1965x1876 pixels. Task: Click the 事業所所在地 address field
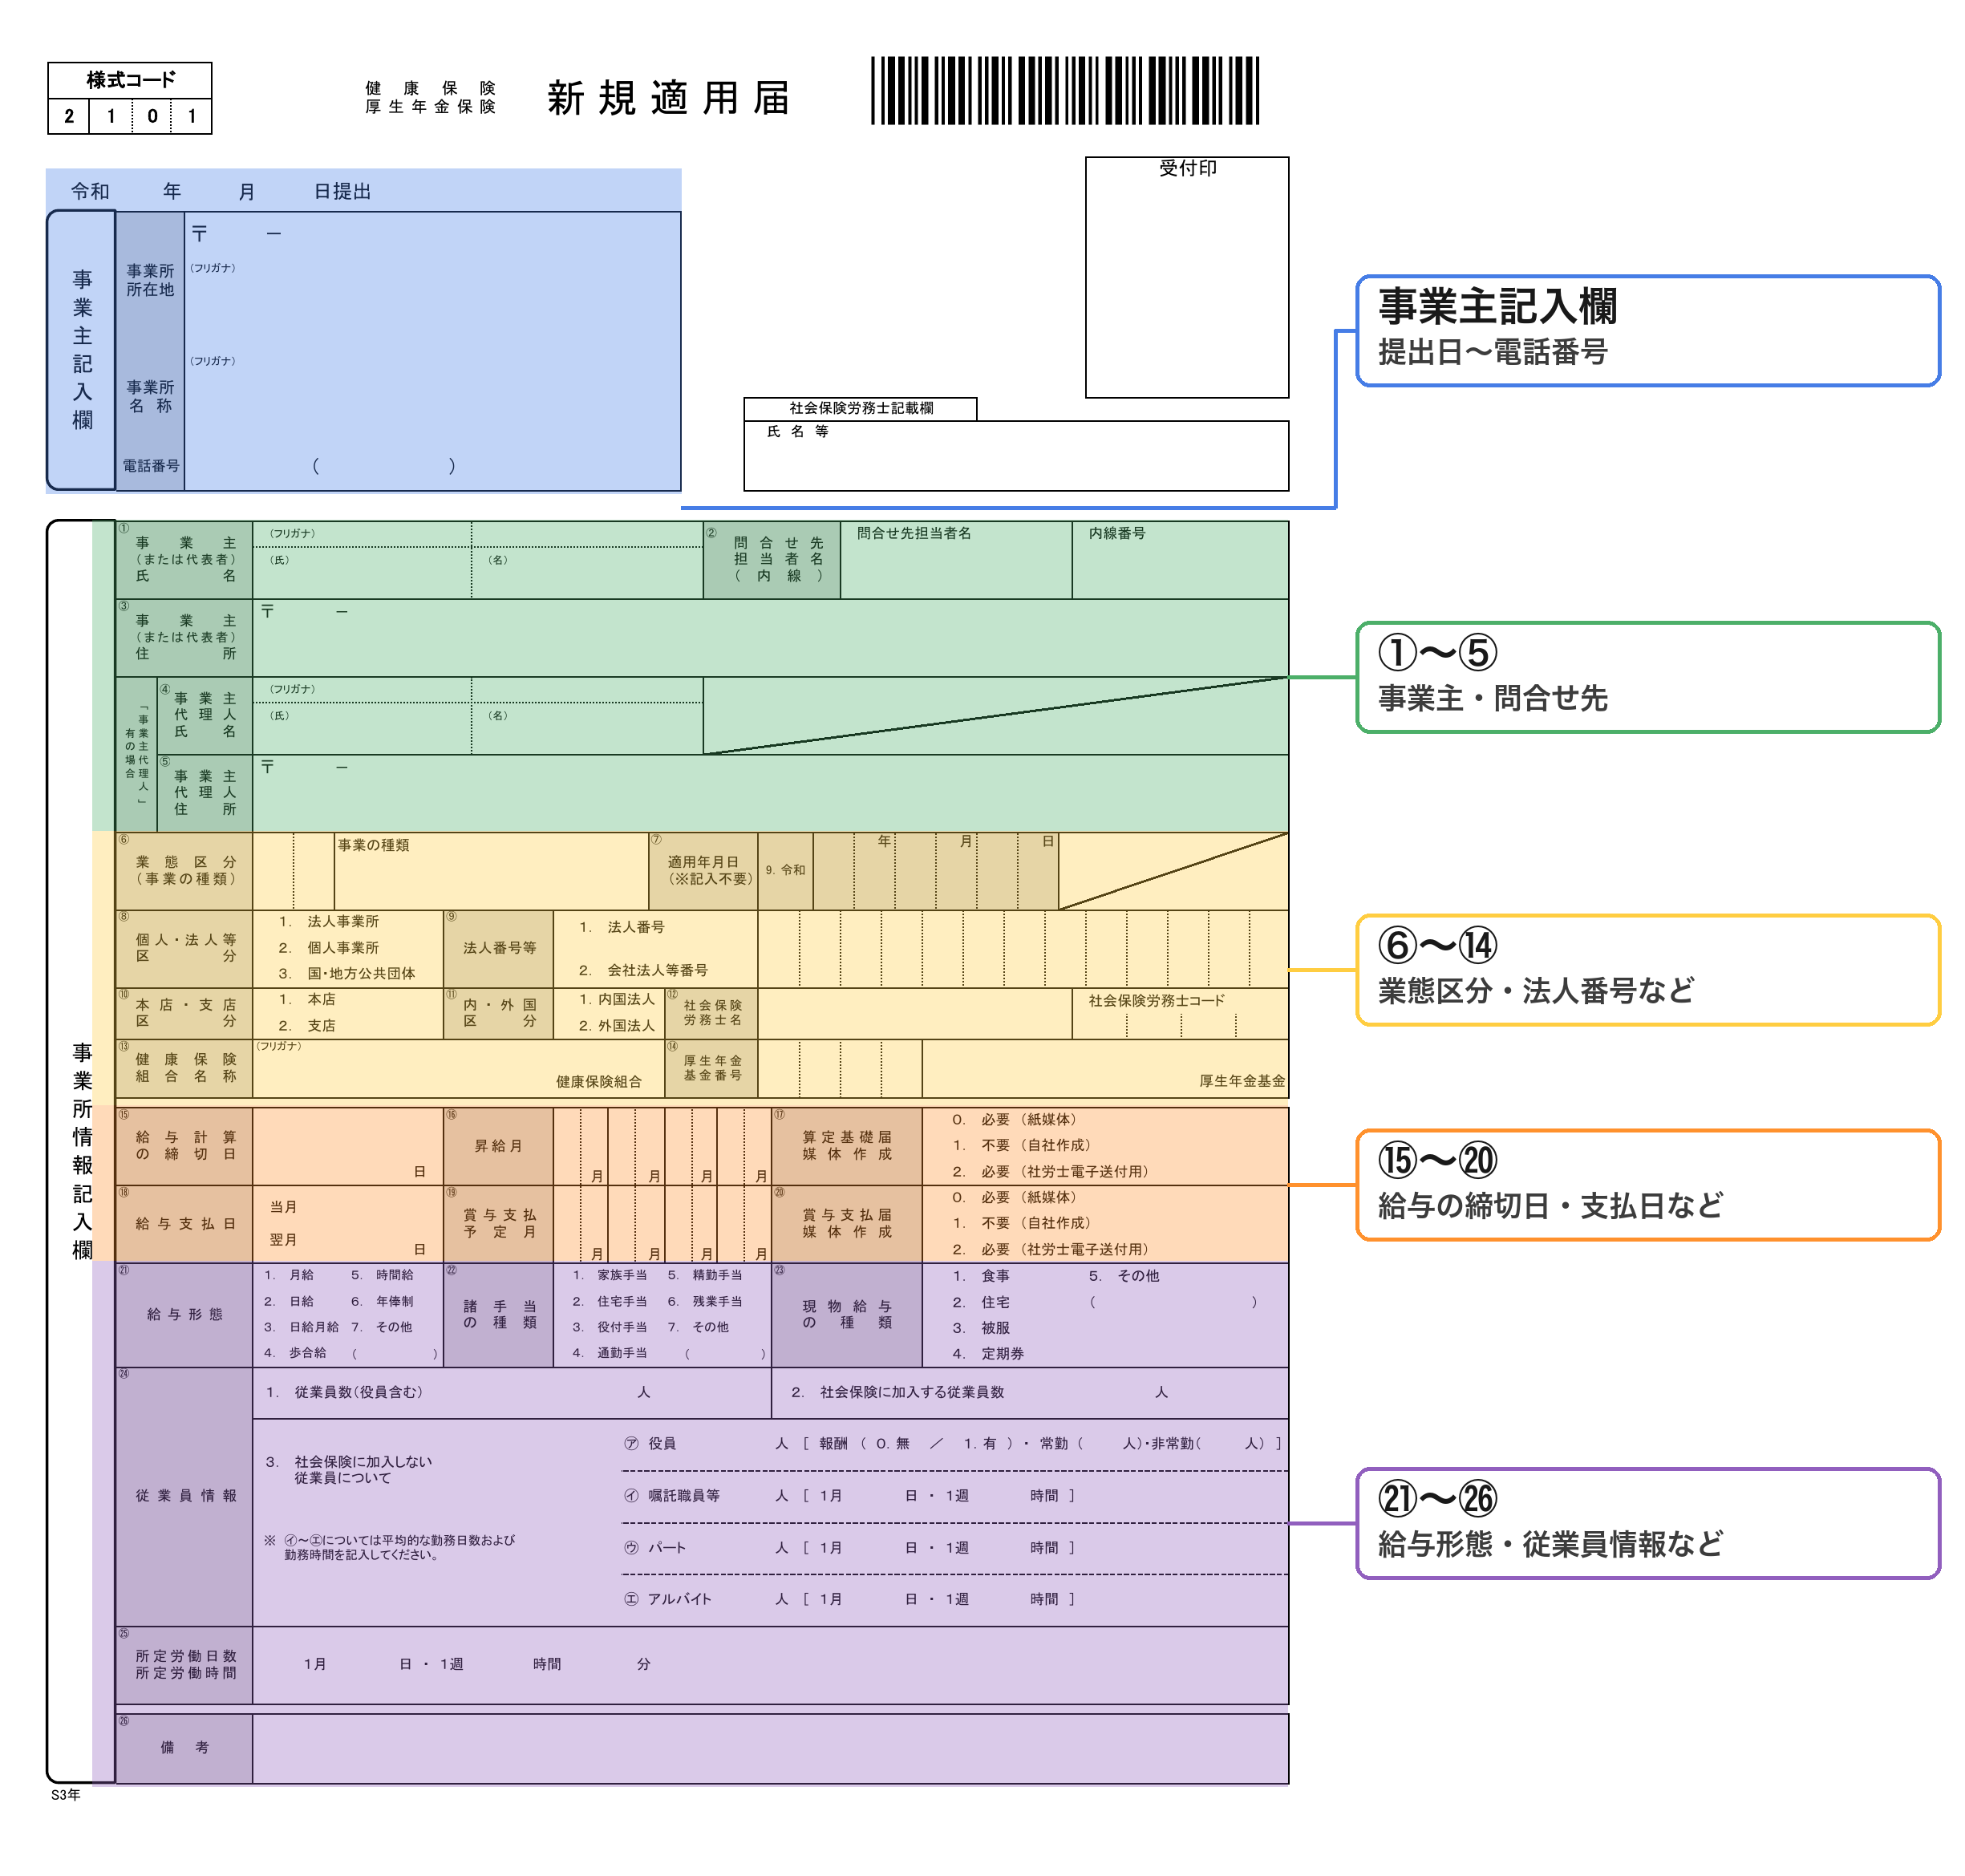click(432, 280)
